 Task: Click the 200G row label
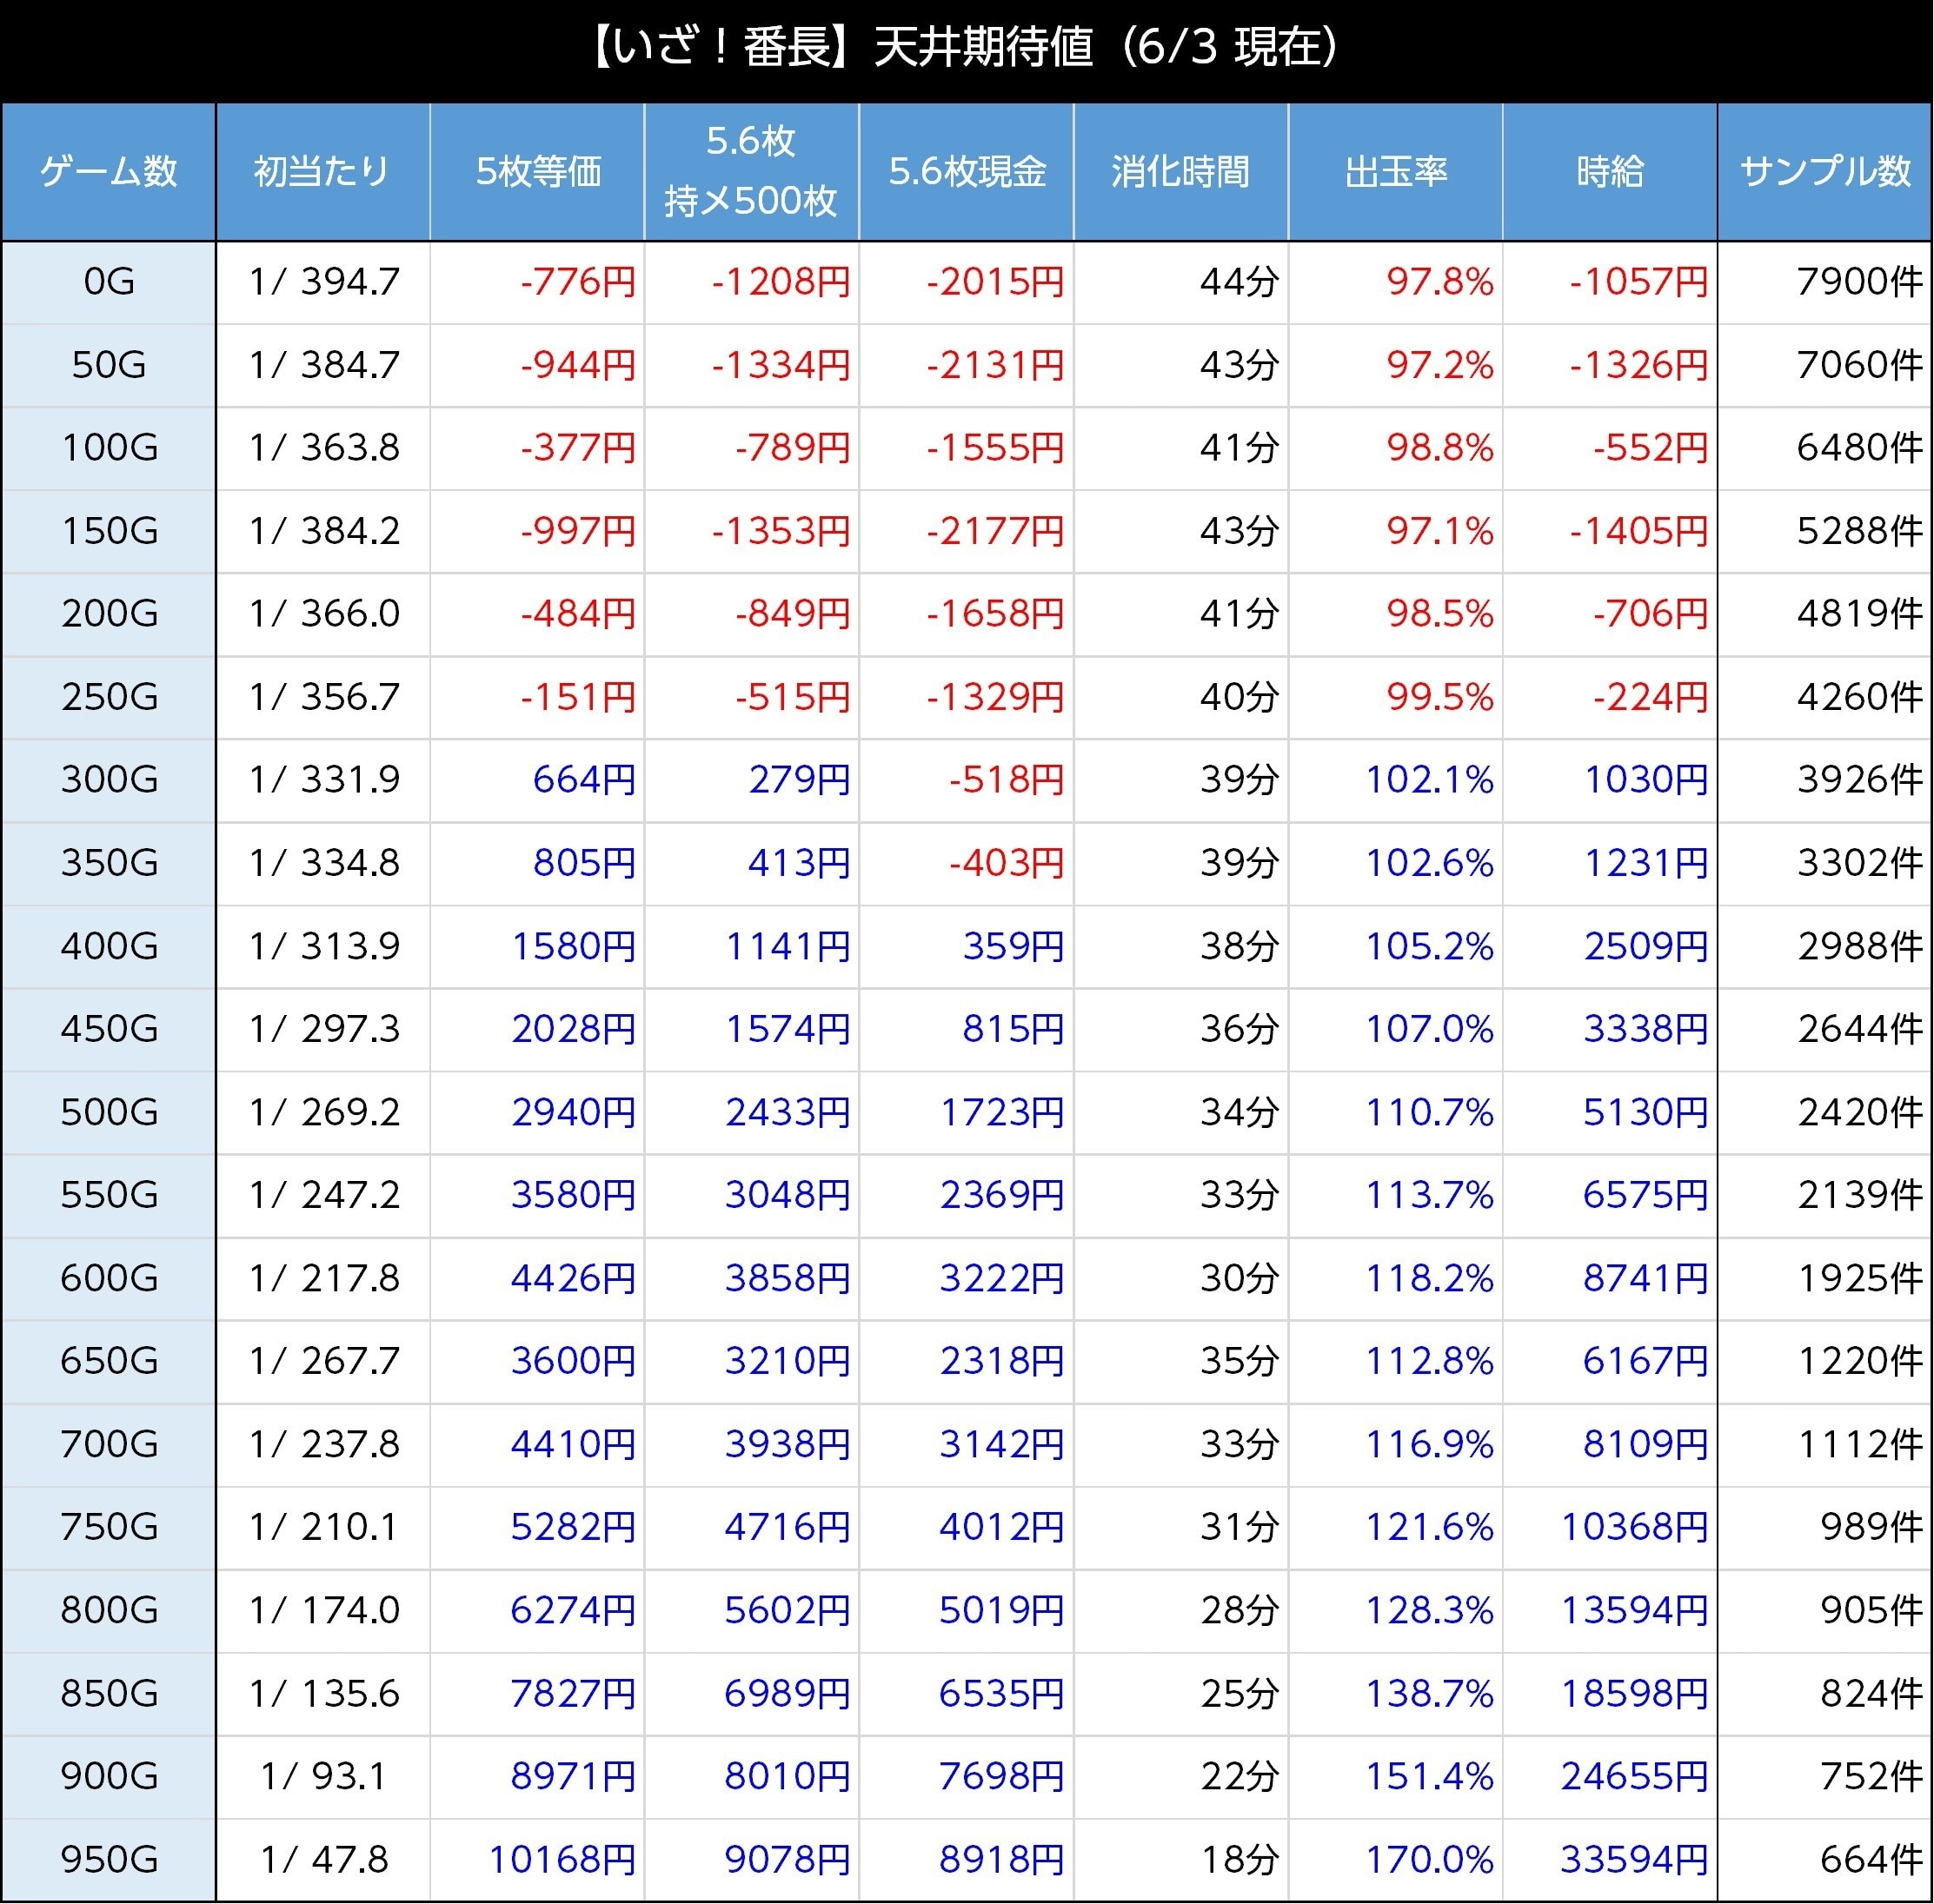[x=108, y=614]
